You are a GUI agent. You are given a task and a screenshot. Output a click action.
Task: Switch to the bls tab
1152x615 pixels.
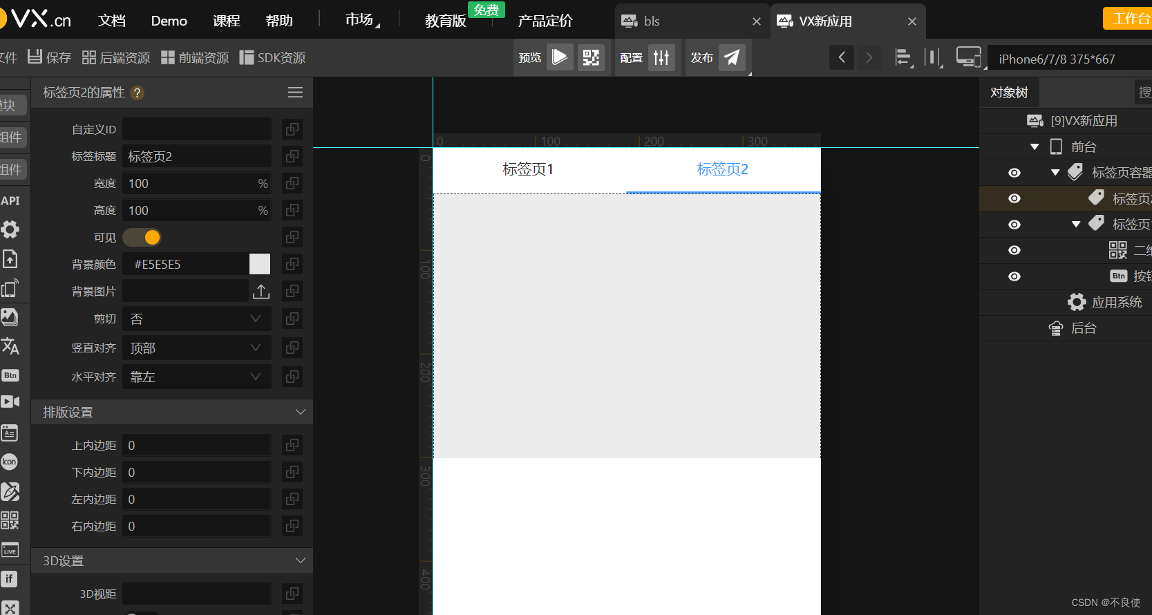692,21
